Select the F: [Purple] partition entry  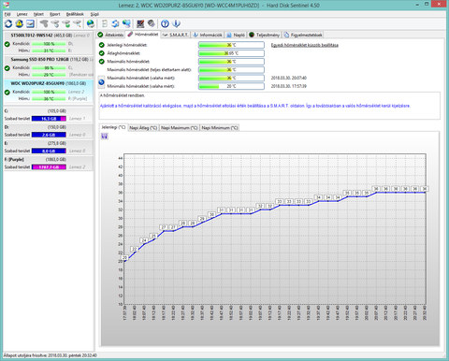[x=49, y=163]
